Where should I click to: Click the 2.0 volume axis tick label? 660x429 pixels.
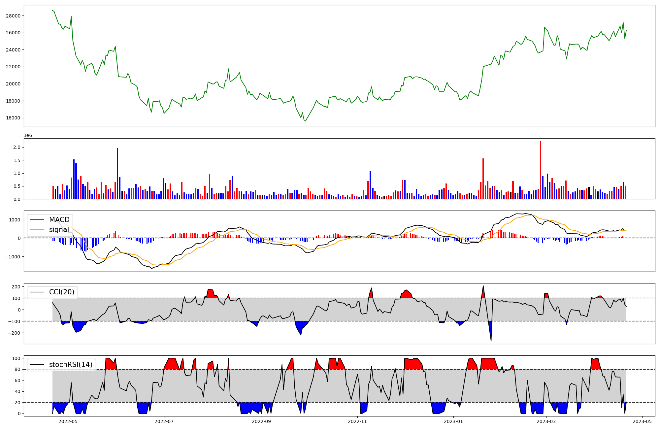point(17,147)
